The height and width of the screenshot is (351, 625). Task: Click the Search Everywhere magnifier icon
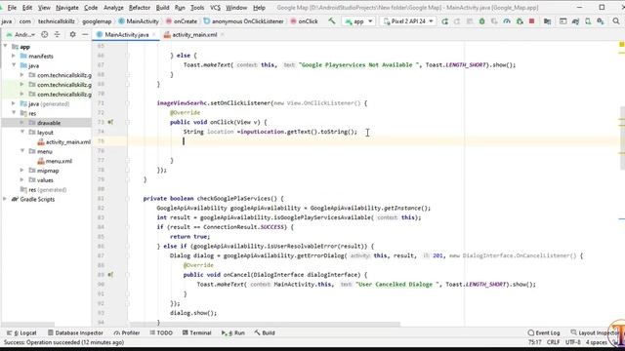tap(616, 21)
